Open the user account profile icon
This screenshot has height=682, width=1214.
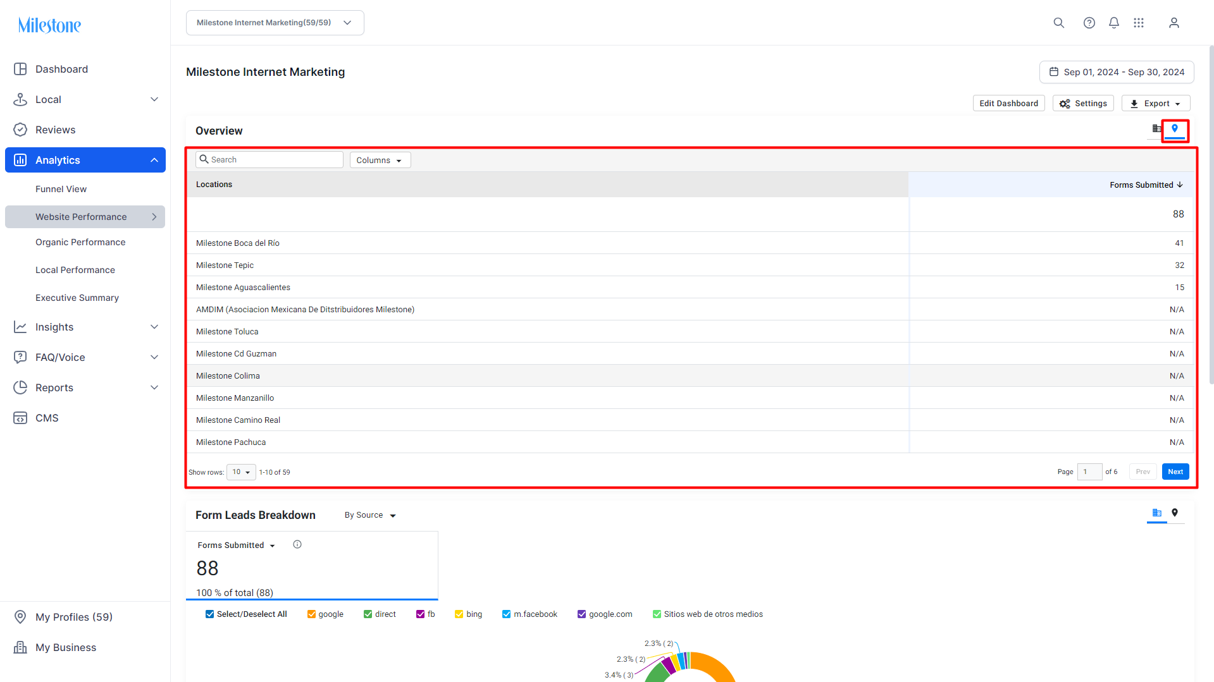click(1174, 23)
